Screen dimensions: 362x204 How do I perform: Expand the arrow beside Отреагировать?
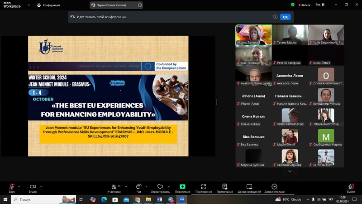pyautogui.click(x=168, y=186)
